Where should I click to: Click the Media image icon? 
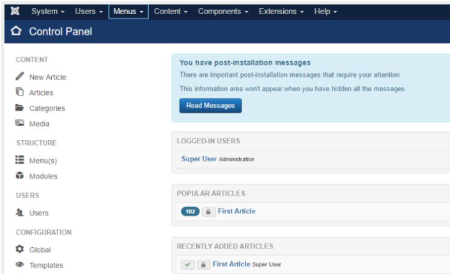[x=19, y=124]
